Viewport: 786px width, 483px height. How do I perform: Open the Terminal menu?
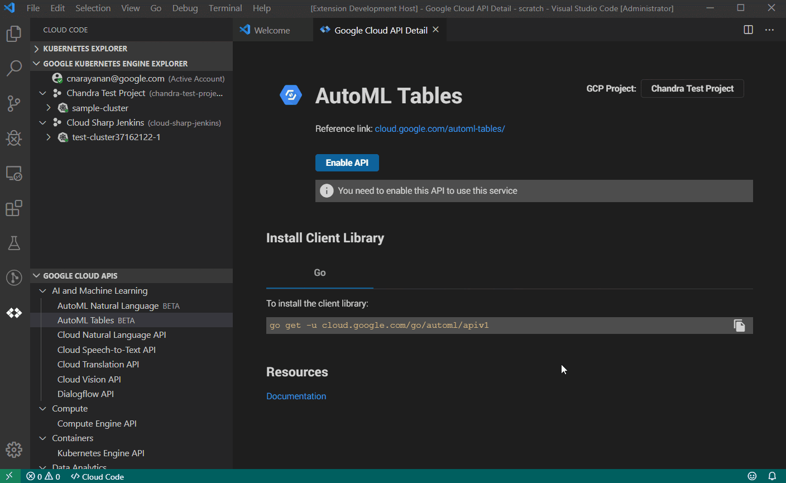(225, 8)
